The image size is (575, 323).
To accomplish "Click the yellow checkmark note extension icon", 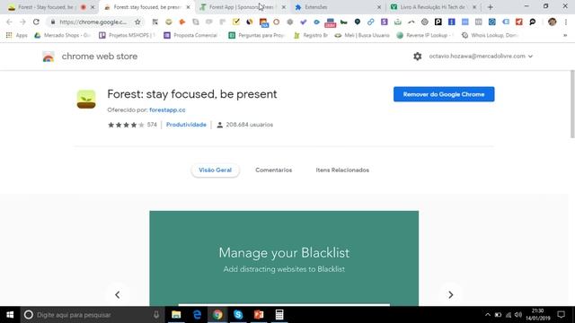I will (235, 22).
